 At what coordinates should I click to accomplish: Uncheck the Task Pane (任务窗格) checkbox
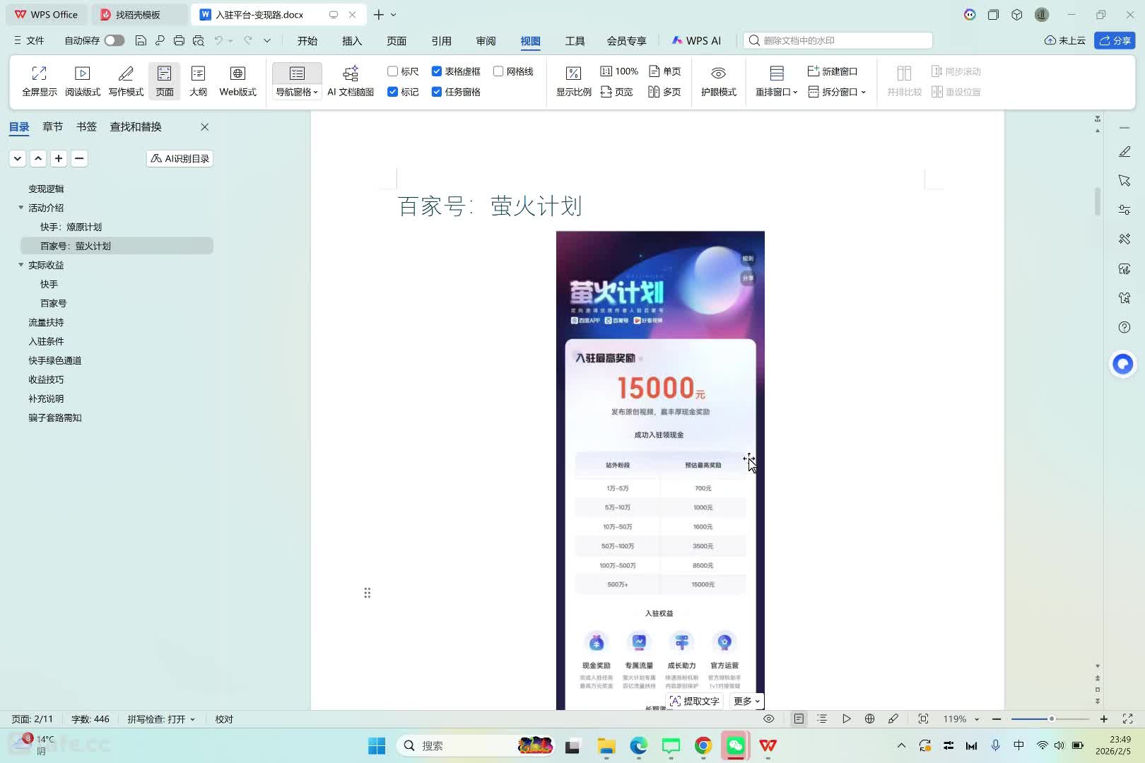click(x=437, y=92)
